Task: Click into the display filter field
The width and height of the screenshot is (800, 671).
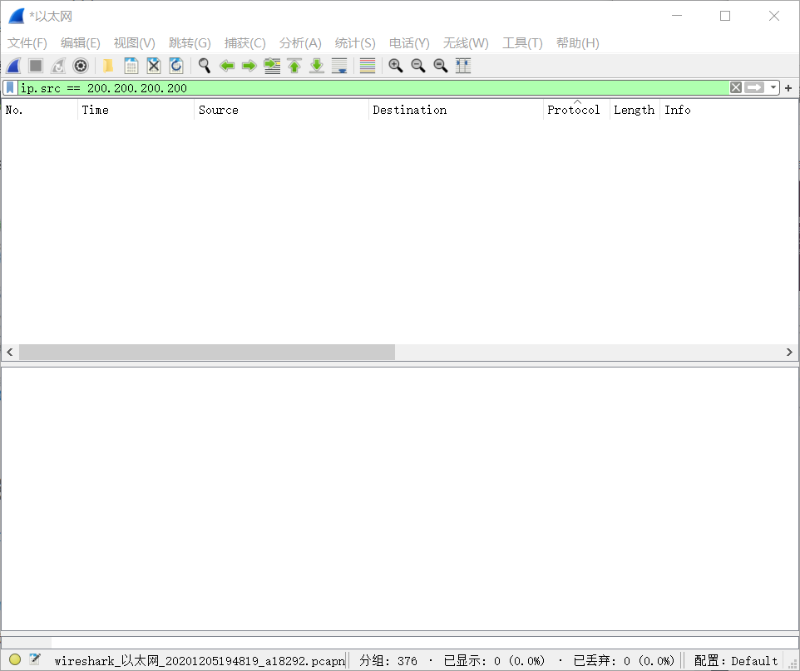Action: [x=373, y=88]
